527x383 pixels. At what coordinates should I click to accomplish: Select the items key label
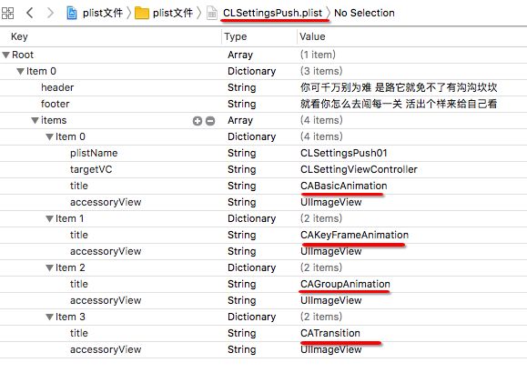(x=54, y=120)
